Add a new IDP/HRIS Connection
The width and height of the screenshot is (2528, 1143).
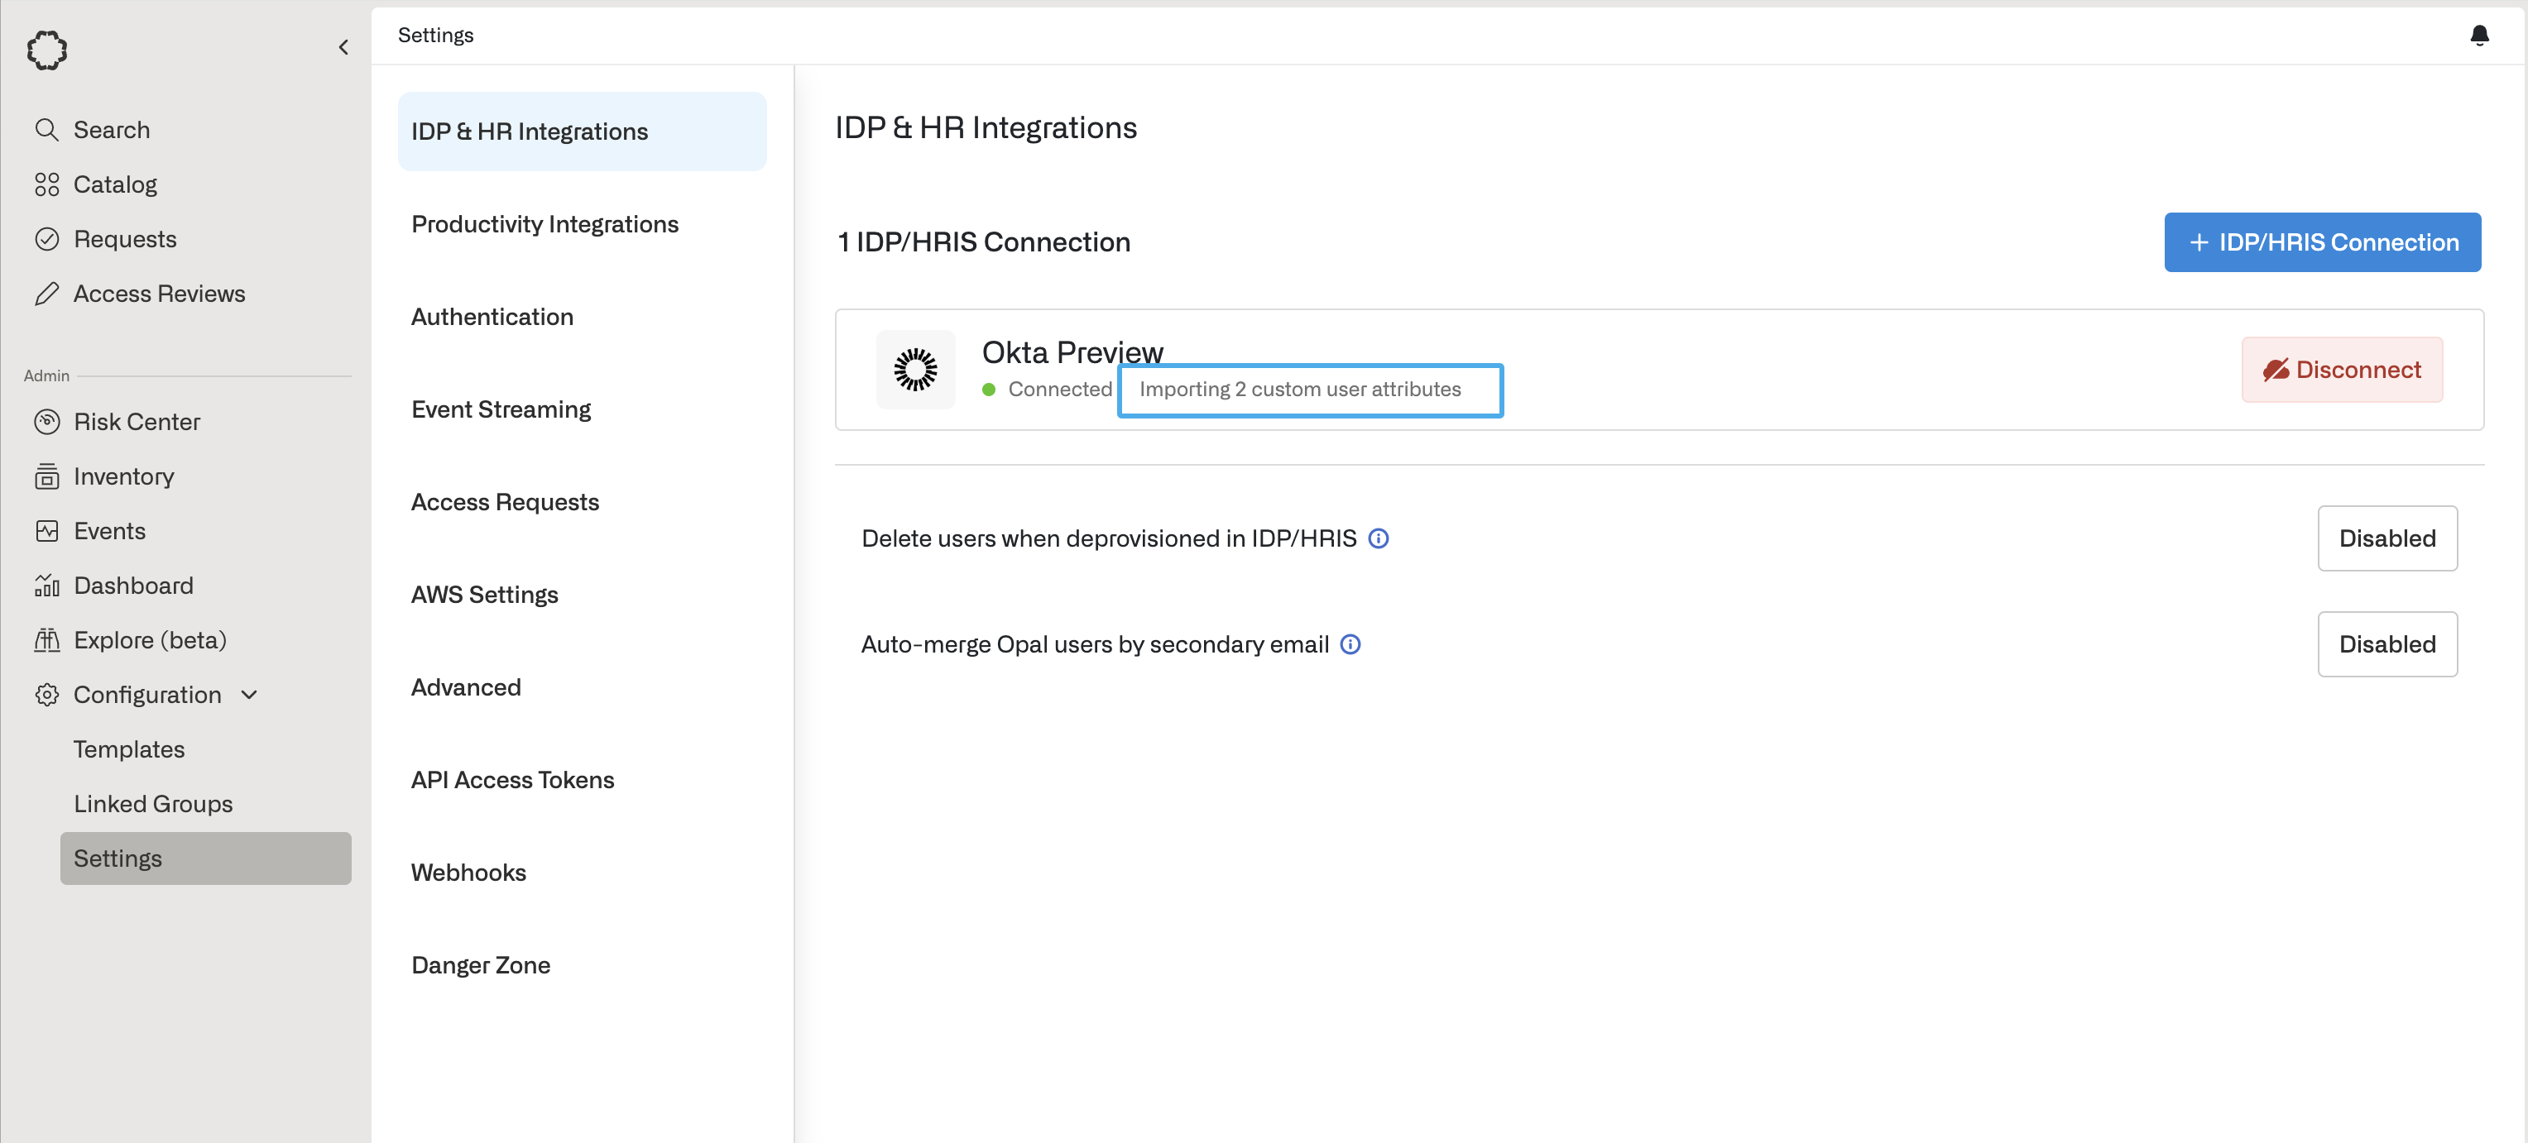point(2322,242)
